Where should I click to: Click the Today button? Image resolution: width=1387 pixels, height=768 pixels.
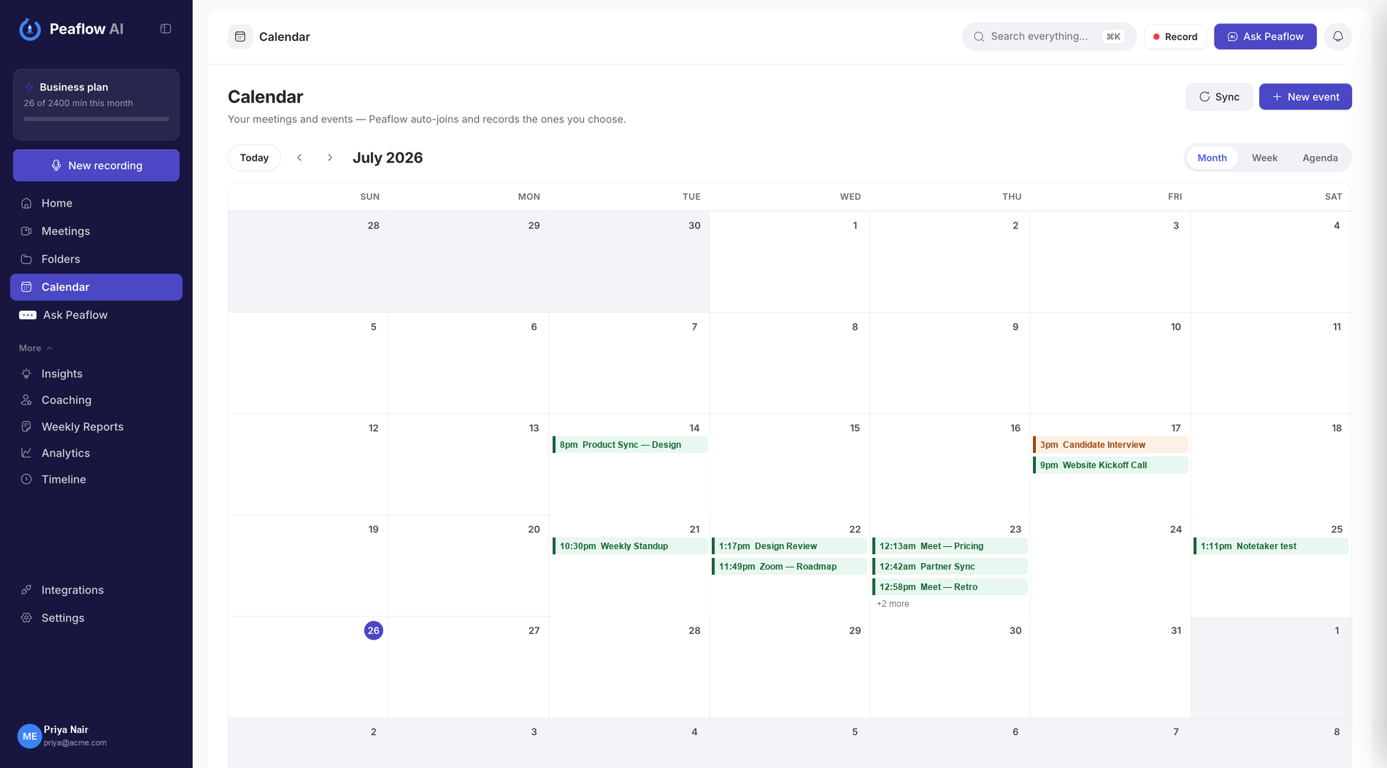point(254,158)
